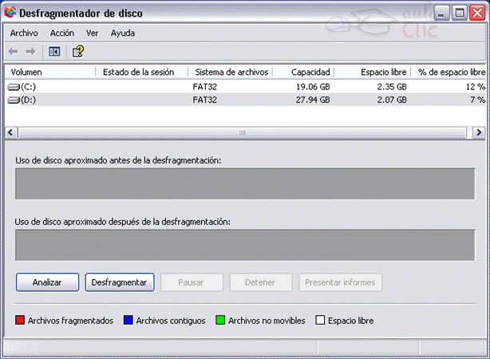Screen dimensions: 490x359
Task: Open the Acción menu
Action: pos(62,34)
